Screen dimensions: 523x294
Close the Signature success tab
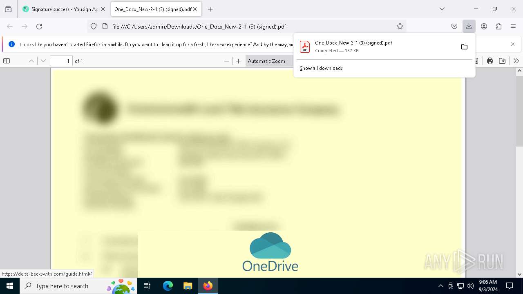pos(103,9)
